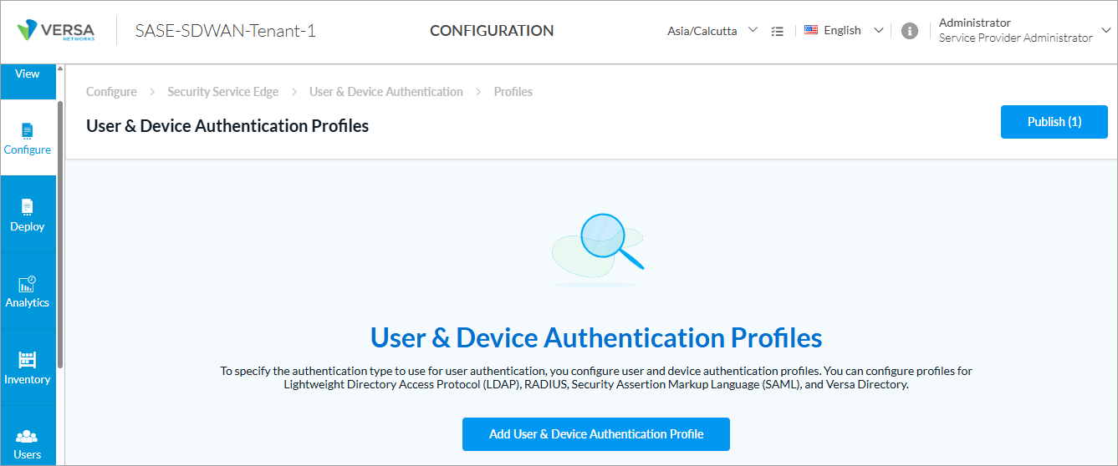This screenshot has width=1118, height=466.
Task: Click the info icon in header
Action: pos(910,31)
